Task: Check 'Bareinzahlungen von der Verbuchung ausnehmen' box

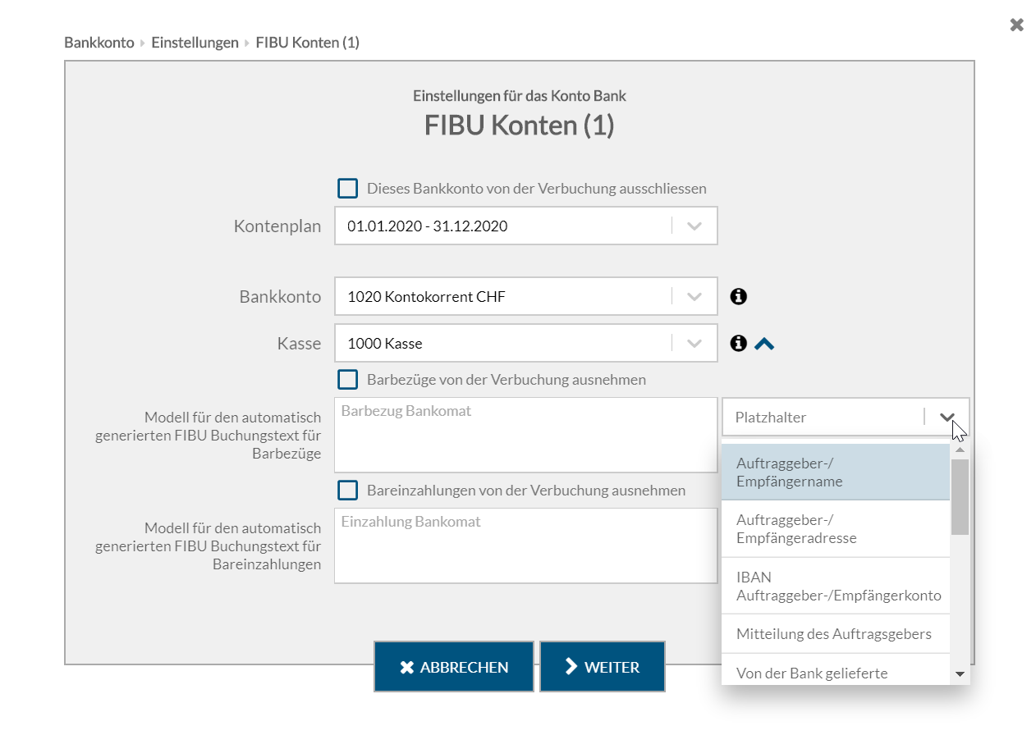Action: (x=348, y=490)
